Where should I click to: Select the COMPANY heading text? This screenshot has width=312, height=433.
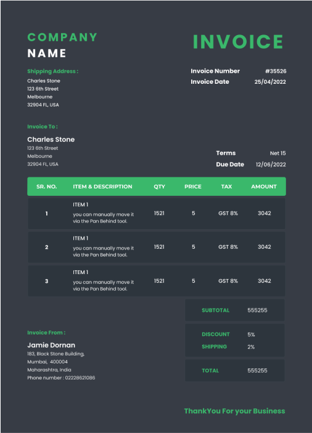62,37
